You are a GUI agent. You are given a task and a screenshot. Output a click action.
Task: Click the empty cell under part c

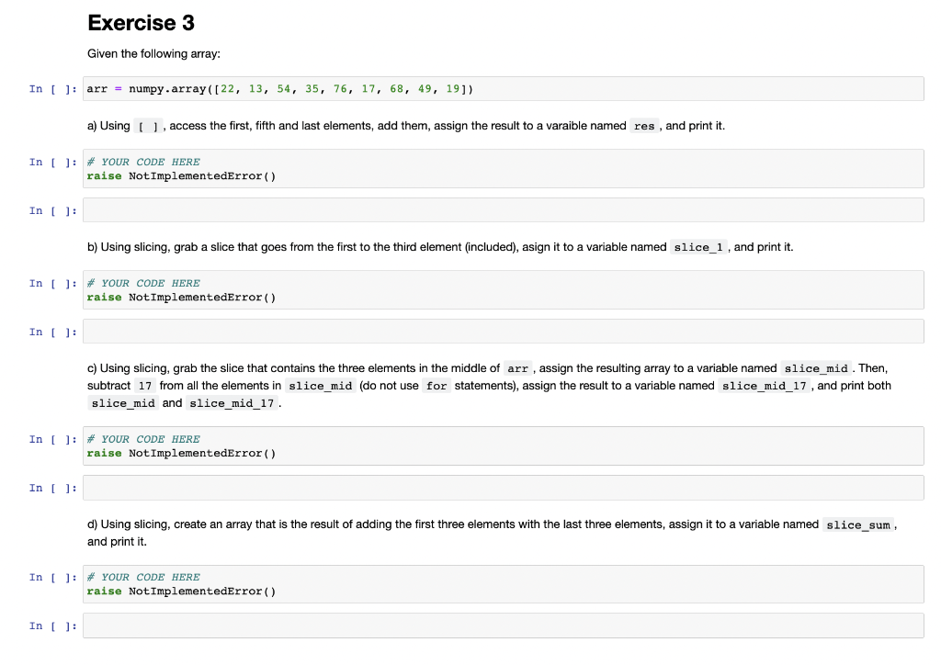504,488
